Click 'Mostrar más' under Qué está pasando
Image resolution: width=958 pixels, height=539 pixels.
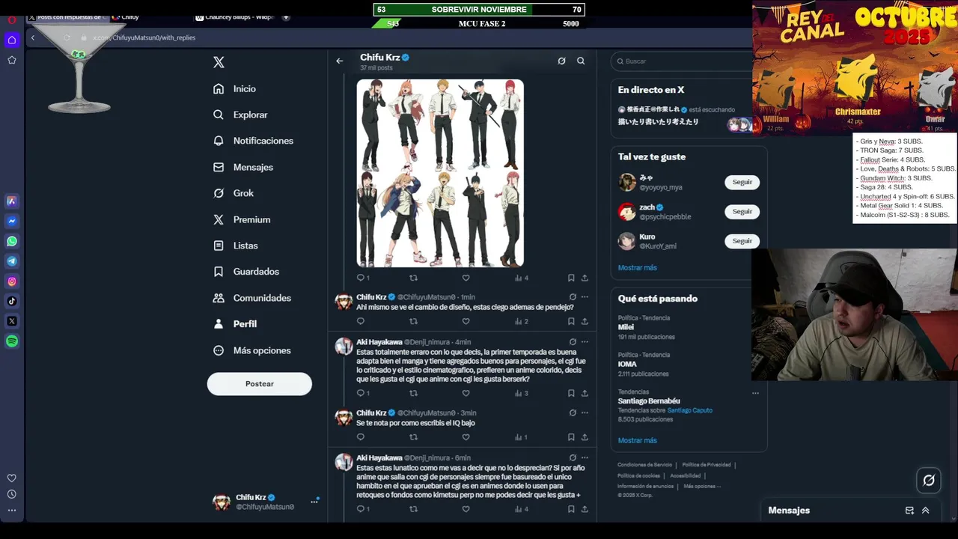click(x=638, y=441)
